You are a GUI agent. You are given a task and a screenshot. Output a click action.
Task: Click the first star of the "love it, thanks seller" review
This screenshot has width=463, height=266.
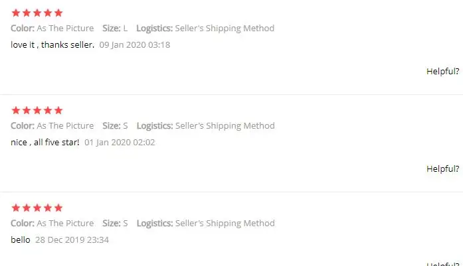tap(16, 13)
